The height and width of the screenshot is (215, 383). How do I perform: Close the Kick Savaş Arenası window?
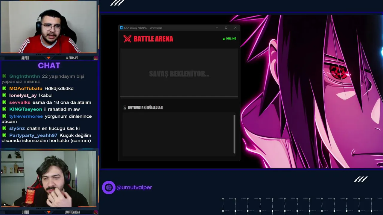pos(235,28)
